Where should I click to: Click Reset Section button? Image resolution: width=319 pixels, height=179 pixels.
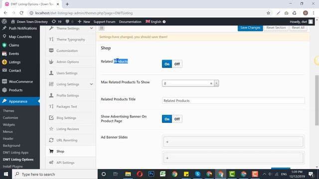[276, 28]
